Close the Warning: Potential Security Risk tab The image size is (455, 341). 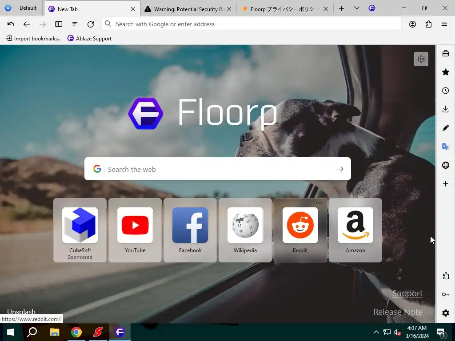(x=229, y=9)
